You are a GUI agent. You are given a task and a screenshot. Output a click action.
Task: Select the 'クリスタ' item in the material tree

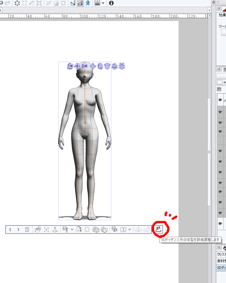221,254
